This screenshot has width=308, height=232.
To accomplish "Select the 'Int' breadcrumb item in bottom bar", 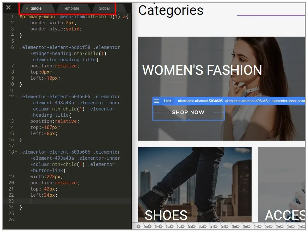I will (x=225, y=226).
